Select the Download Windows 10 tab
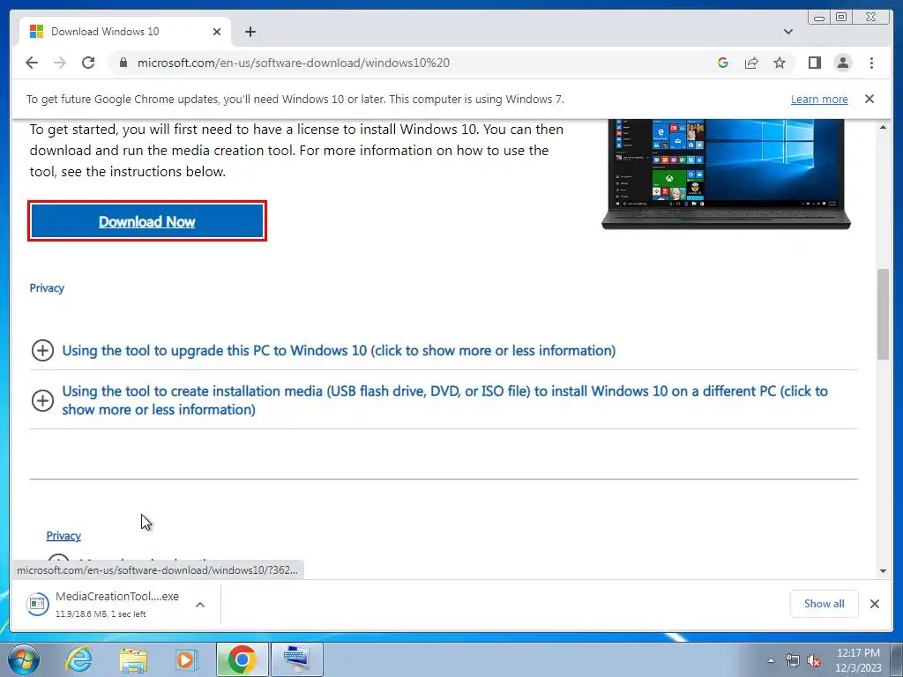This screenshot has height=677, width=903. [125, 32]
